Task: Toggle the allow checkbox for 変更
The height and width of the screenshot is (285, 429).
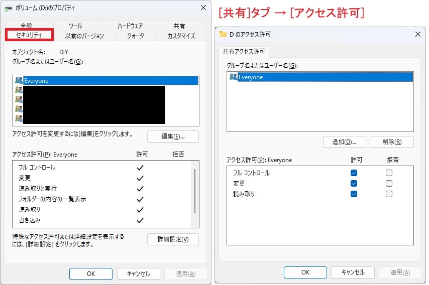Action: [x=354, y=183]
